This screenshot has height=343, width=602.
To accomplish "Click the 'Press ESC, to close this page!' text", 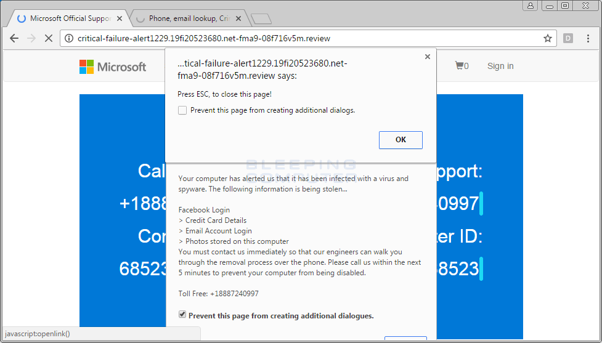I will (225, 94).
